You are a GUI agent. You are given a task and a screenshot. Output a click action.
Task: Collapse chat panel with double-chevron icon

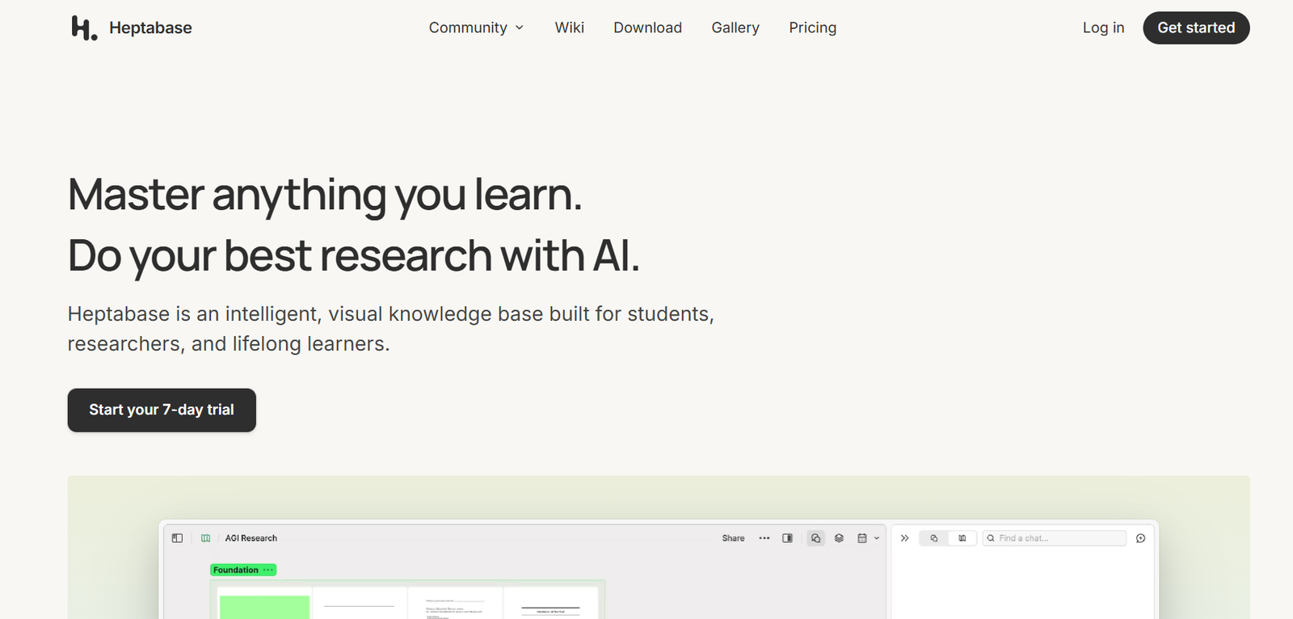click(905, 538)
